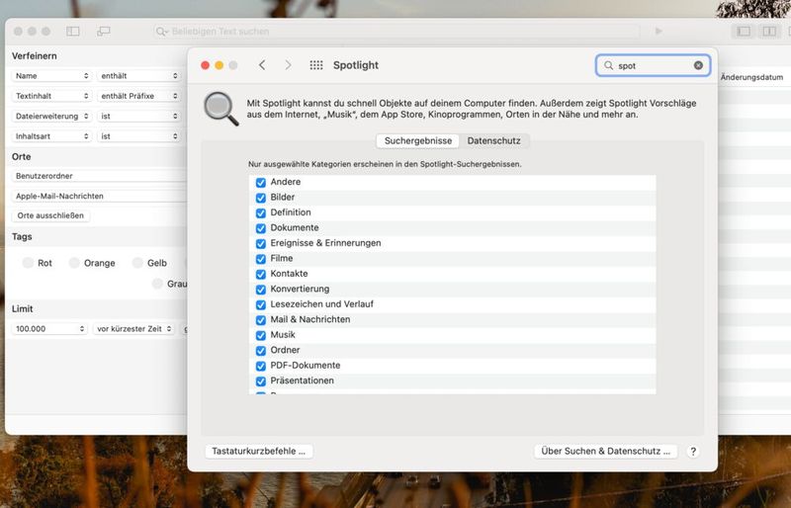The image size is (791, 508).
Task: Open the 100.000 limit dropdown
Action: pos(48,328)
